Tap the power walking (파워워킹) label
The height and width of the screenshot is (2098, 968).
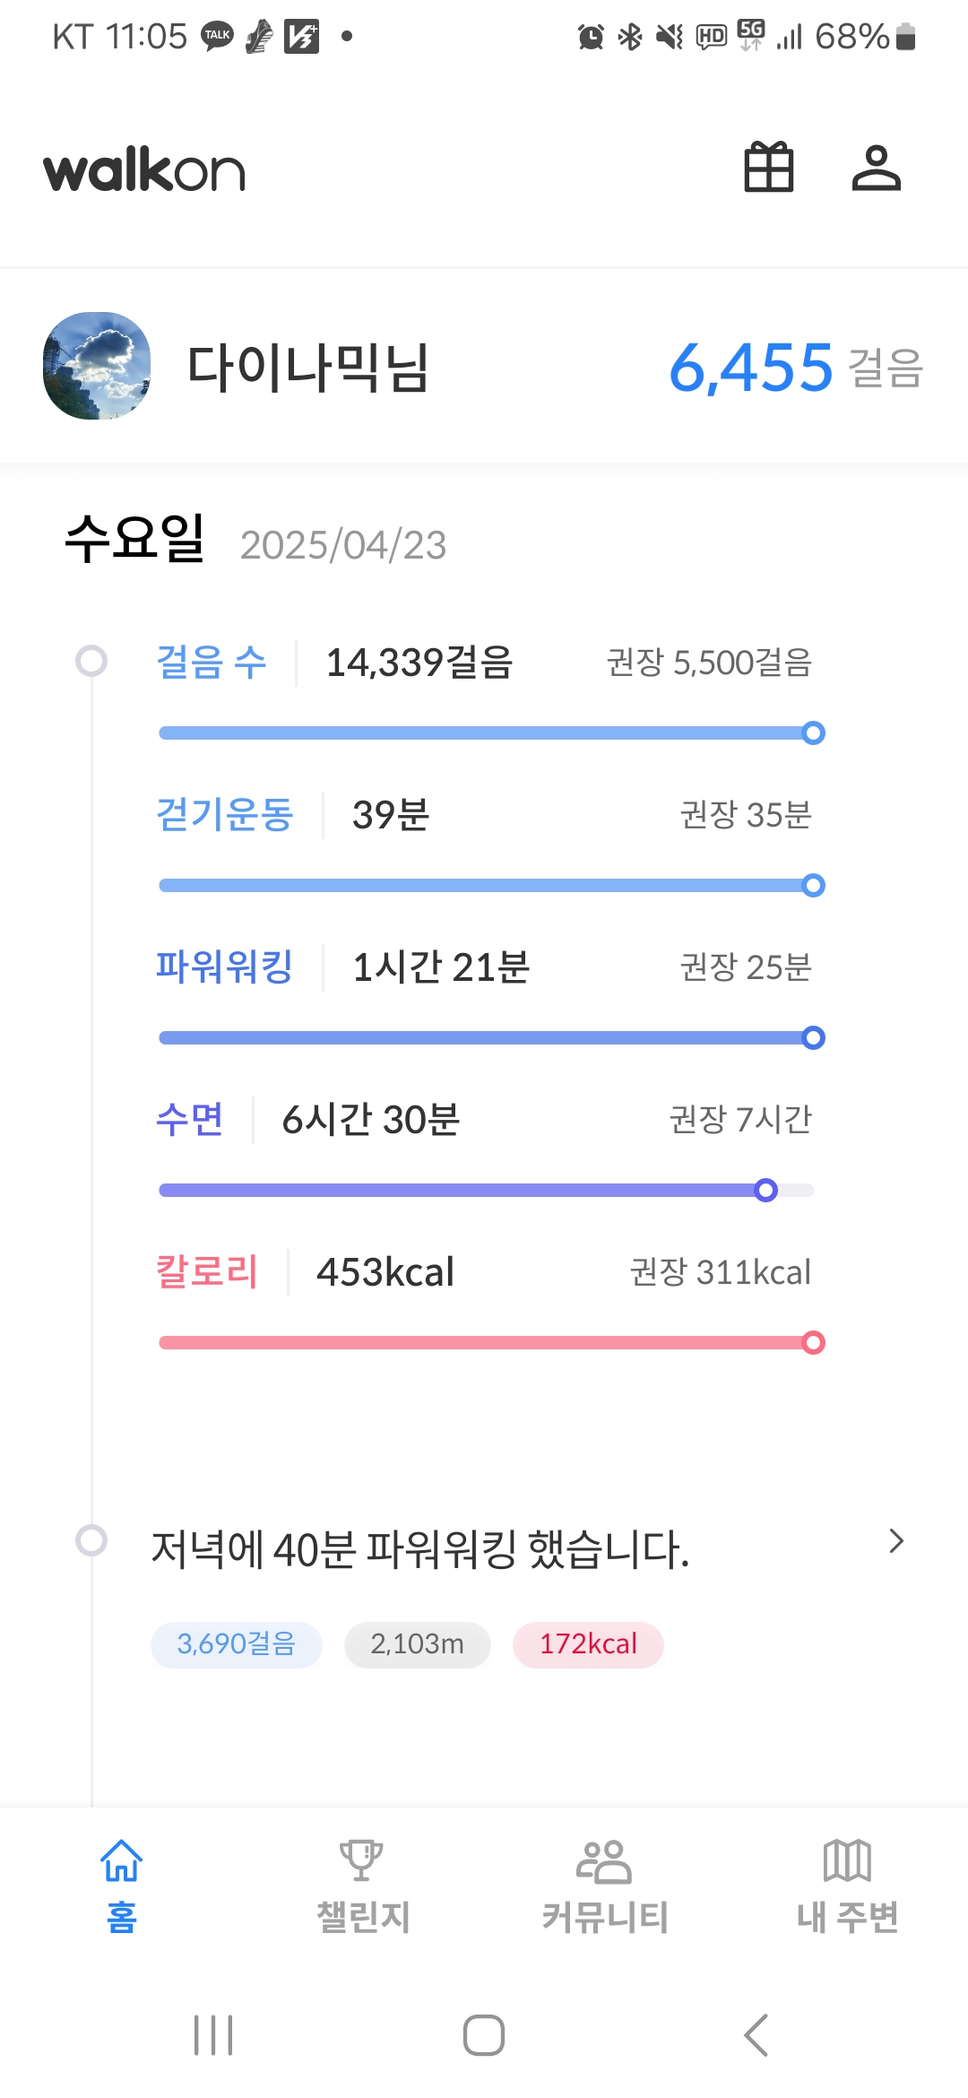(224, 967)
